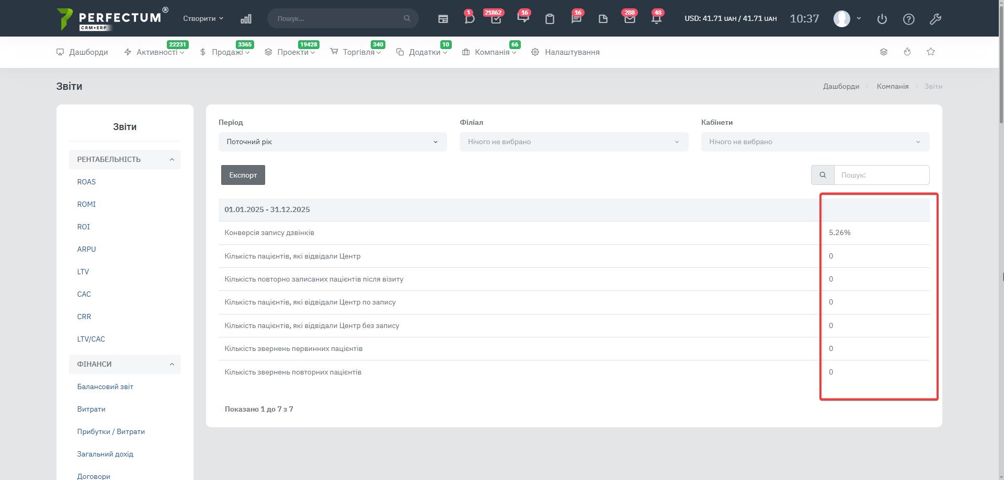Collapse the РЕНТАБЕЛЬНІСТЬ section
The height and width of the screenshot is (480, 1004).
pos(125,159)
